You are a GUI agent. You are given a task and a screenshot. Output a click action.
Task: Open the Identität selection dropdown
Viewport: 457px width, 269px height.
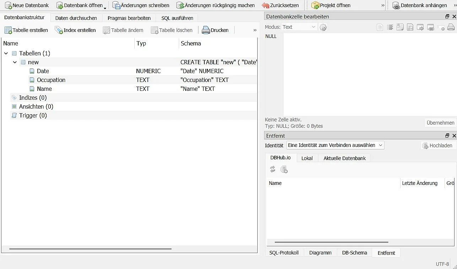[x=335, y=145]
